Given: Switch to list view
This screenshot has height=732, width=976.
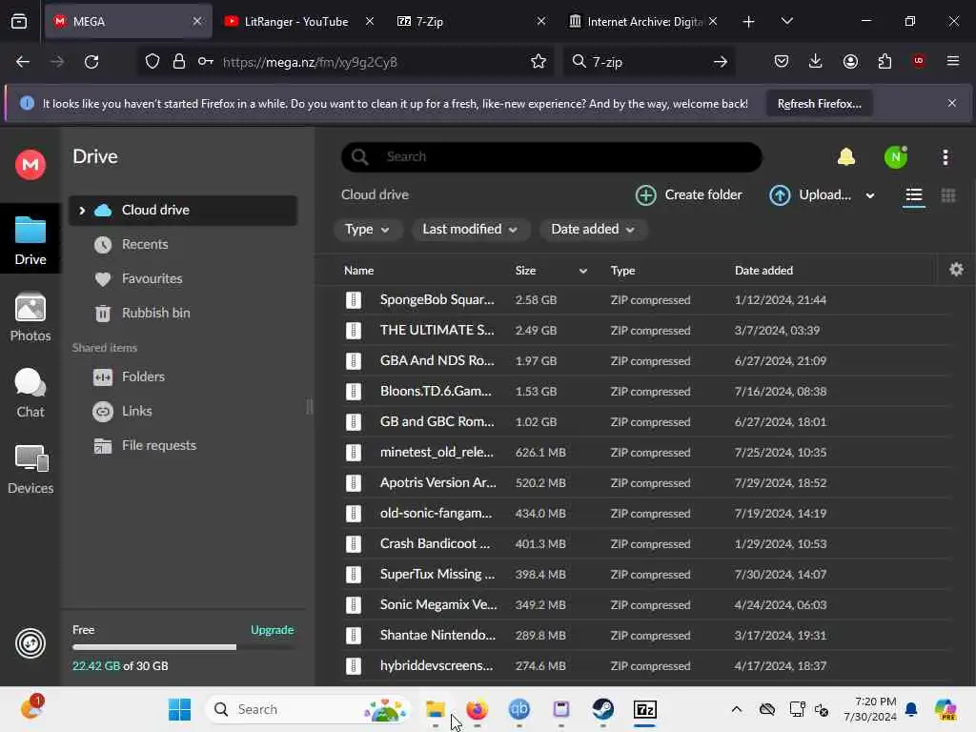Looking at the screenshot, I should (x=914, y=195).
